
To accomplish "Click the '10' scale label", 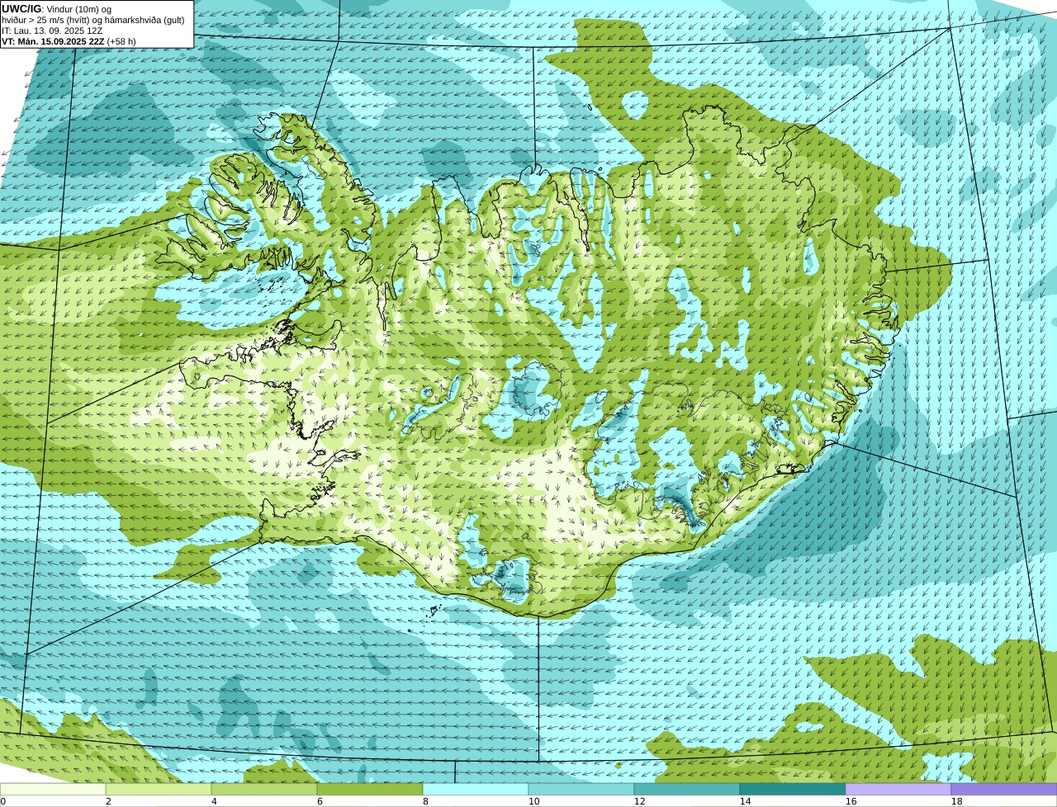I will click(x=533, y=801).
